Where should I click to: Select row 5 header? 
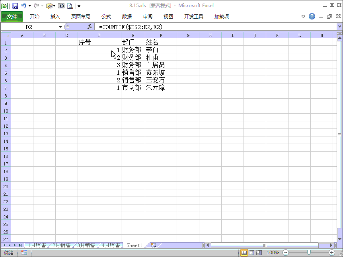[6, 73]
